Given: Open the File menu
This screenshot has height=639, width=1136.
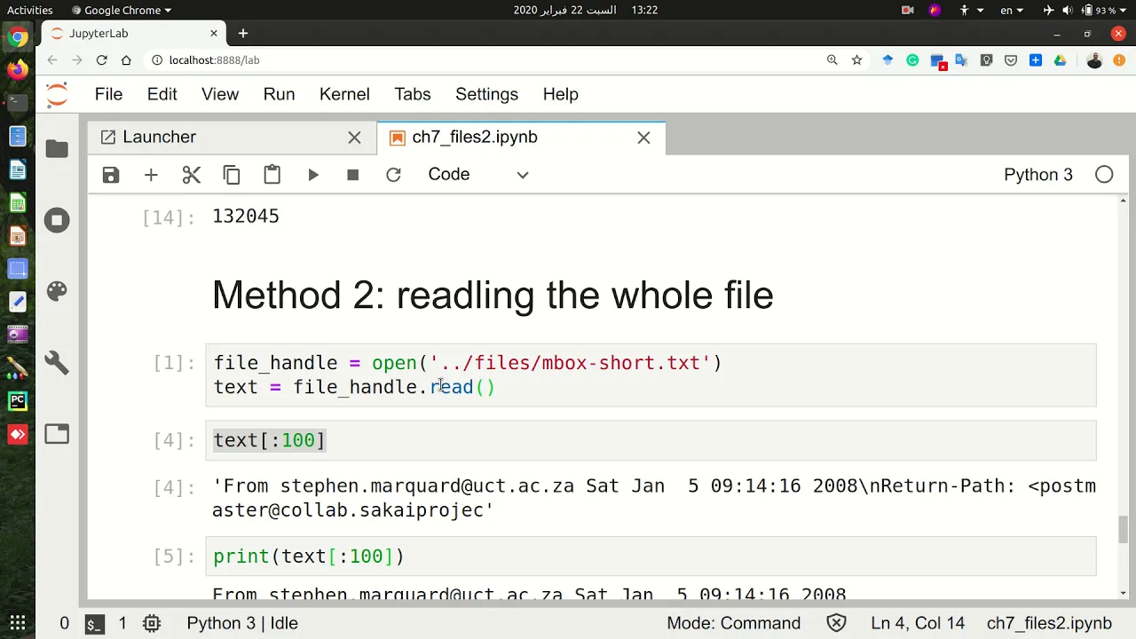Looking at the screenshot, I should tap(108, 94).
